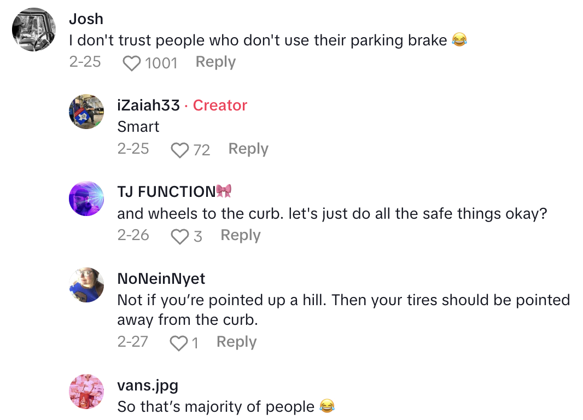Open TJ FUNCTION username link

166,192
